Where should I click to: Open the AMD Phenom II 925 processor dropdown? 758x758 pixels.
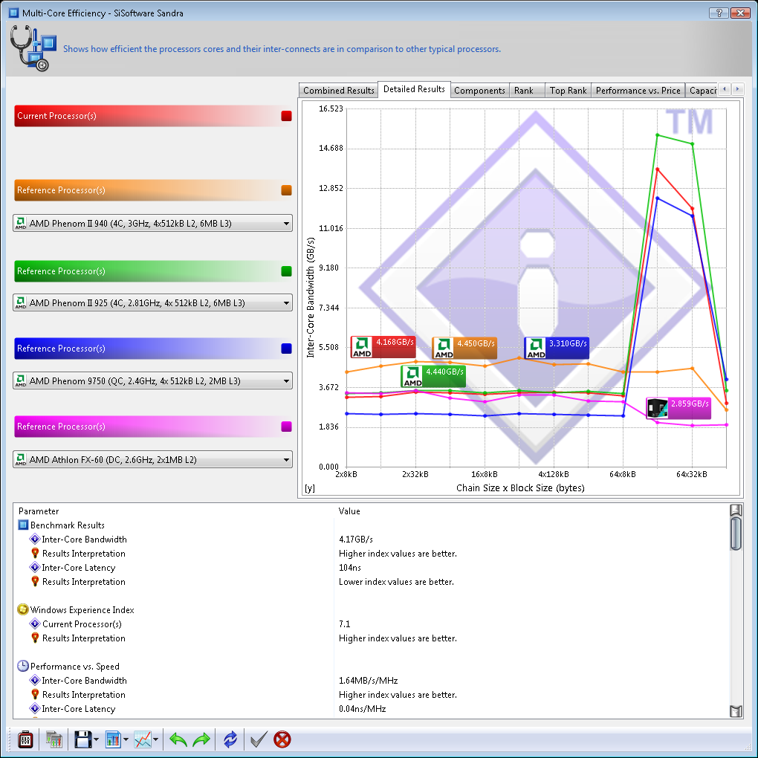tap(153, 302)
